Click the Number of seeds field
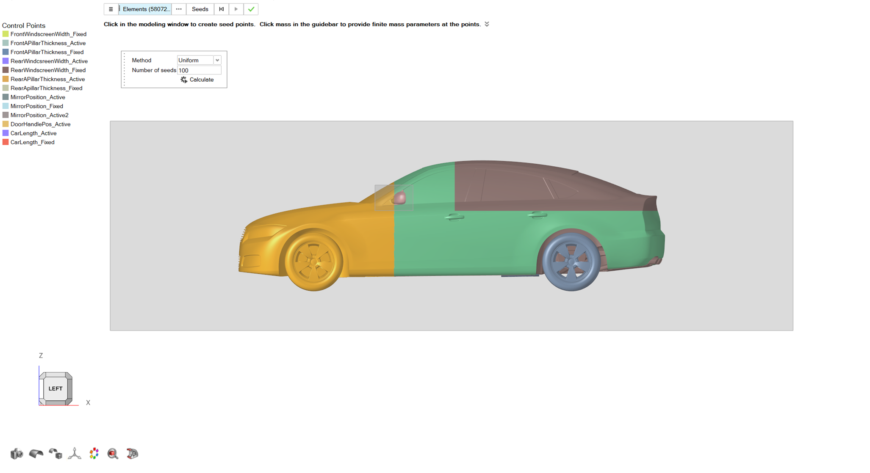 (199, 70)
